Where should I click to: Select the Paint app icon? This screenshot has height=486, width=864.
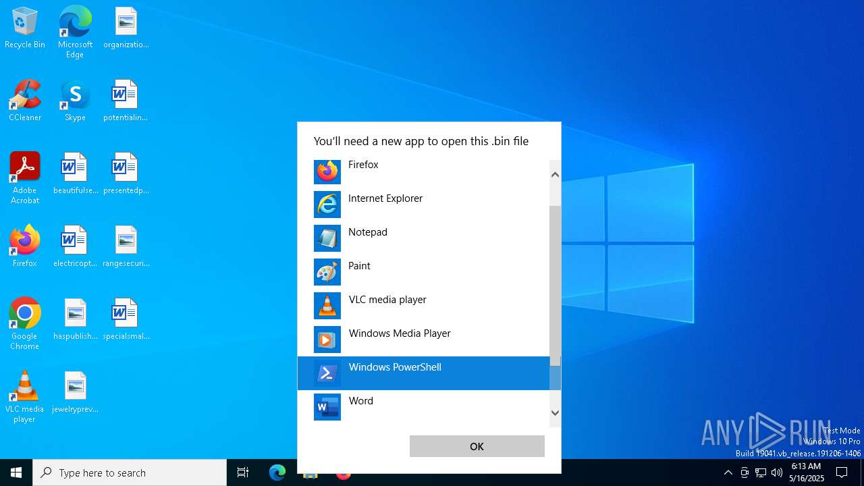click(x=327, y=272)
